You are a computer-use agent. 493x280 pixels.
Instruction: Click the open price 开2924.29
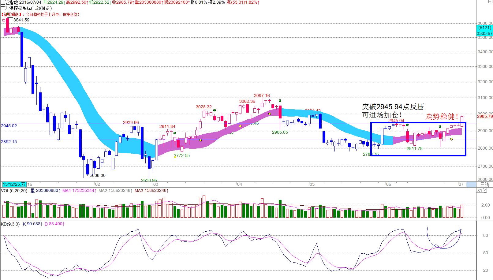54,2
